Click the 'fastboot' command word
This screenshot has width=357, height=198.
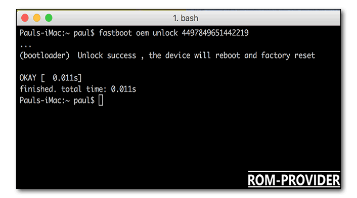(115, 33)
